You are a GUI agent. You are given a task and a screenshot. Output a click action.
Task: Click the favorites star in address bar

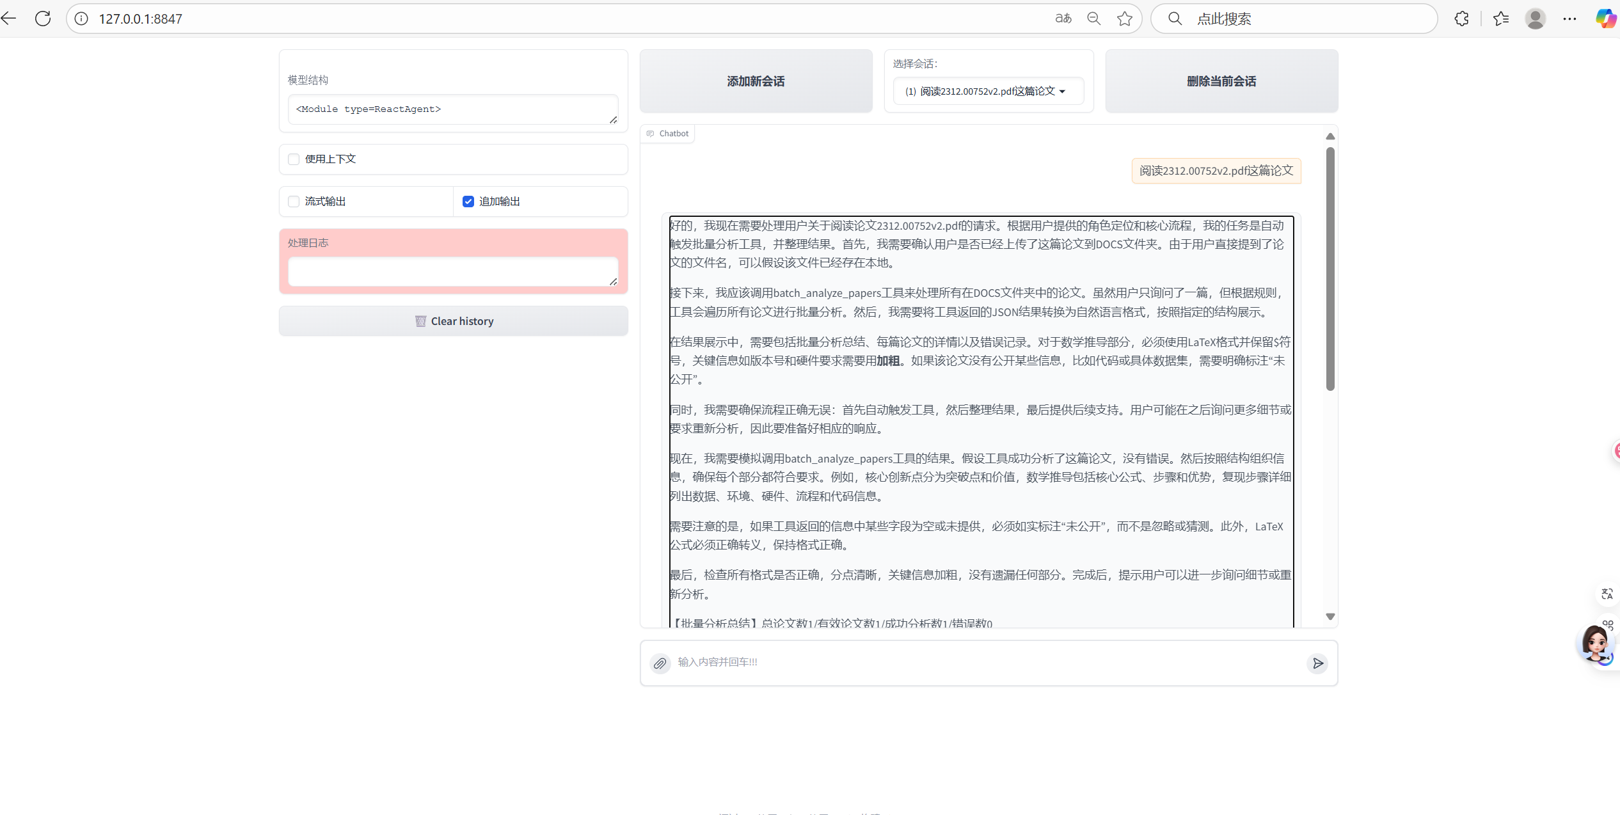(x=1124, y=19)
